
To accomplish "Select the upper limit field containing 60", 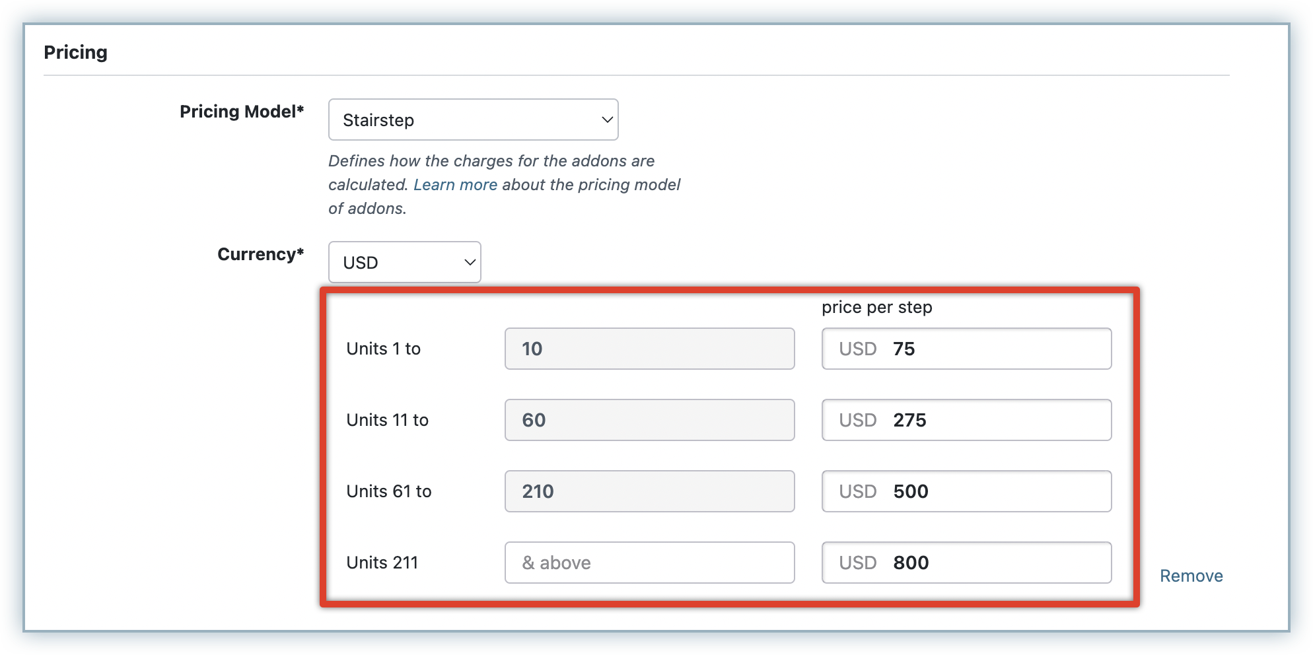I will click(649, 420).
